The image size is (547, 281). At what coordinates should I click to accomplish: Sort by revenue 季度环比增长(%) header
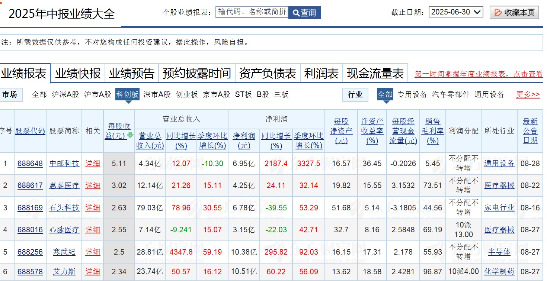pyautogui.click(x=212, y=140)
